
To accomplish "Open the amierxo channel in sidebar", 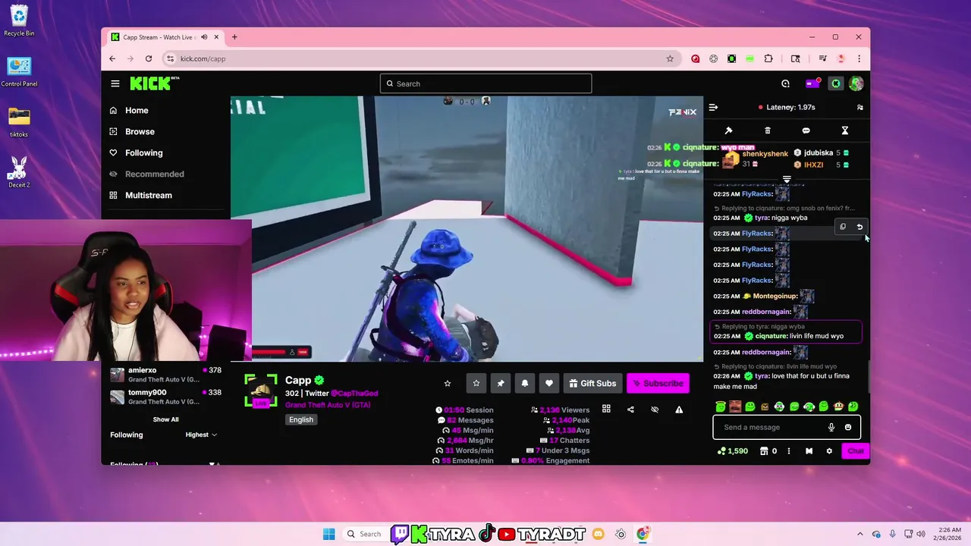I will click(x=166, y=375).
